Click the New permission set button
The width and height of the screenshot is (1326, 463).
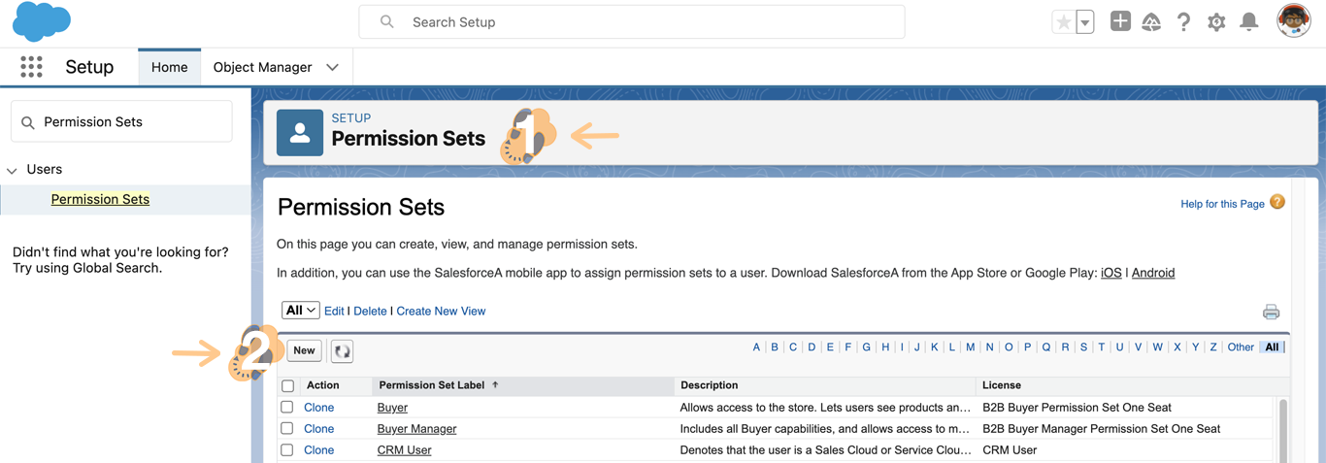tap(304, 350)
